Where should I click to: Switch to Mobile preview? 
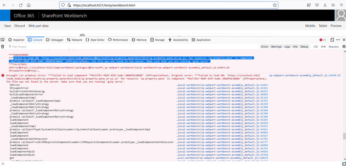coord(310,26)
